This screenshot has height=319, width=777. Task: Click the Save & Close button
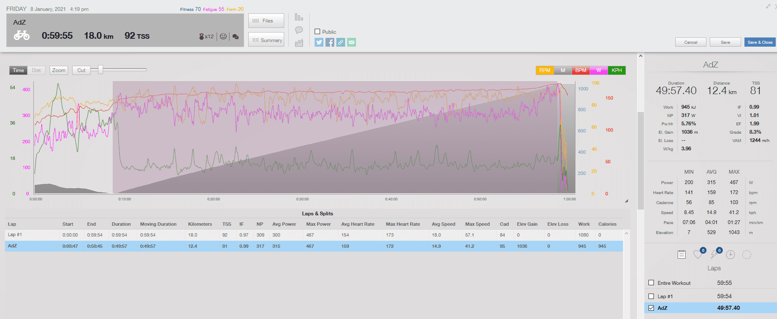point(759,42)
